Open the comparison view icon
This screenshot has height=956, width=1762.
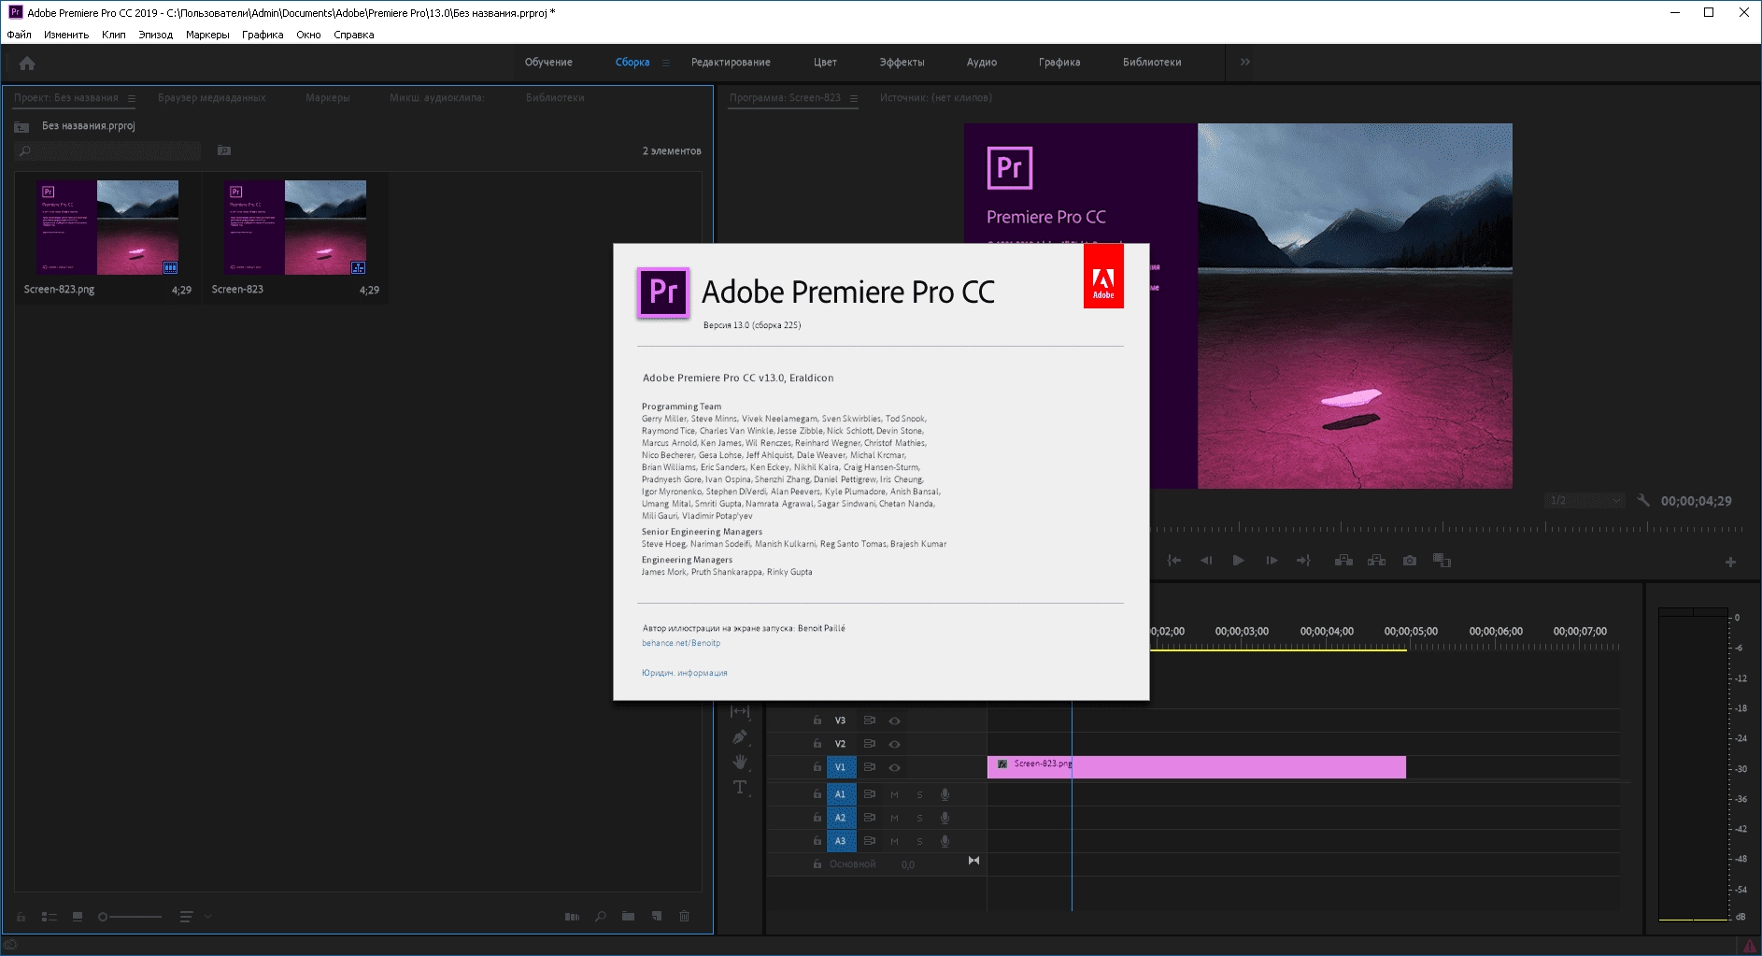(1442, 561)
